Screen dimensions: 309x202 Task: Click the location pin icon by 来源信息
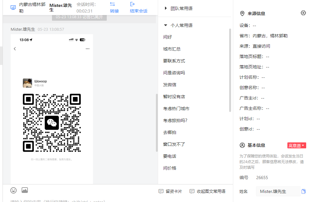(x=242, y=13)
